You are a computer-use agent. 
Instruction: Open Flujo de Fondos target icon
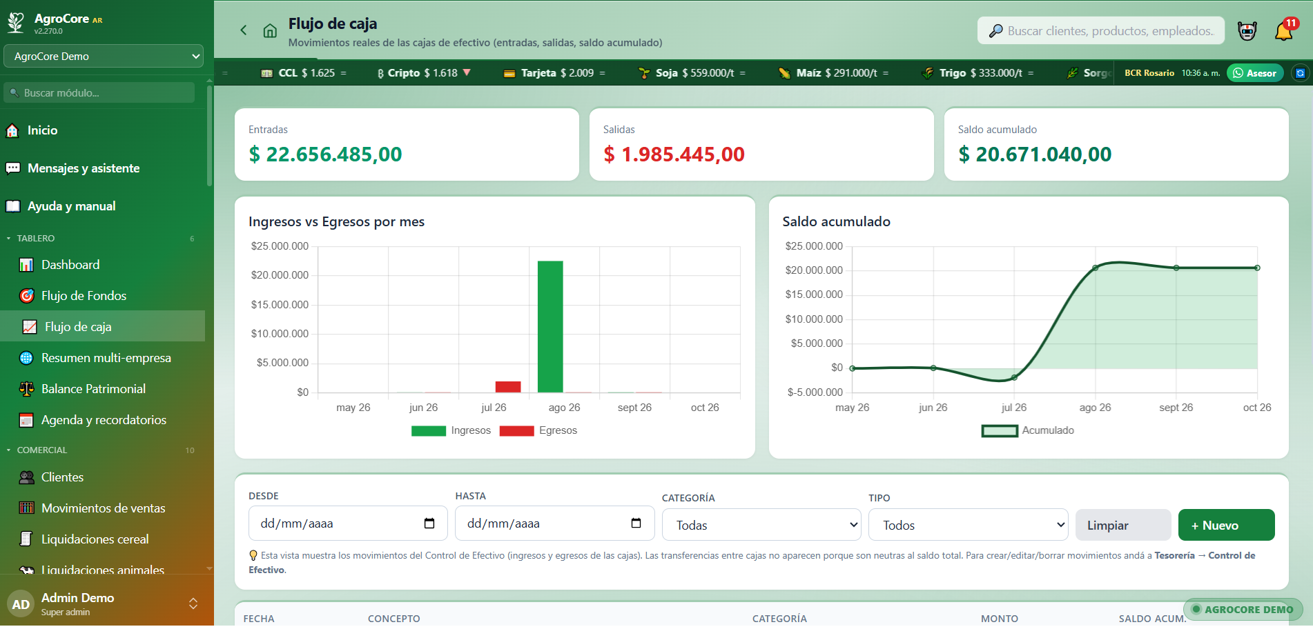[26, 296]
